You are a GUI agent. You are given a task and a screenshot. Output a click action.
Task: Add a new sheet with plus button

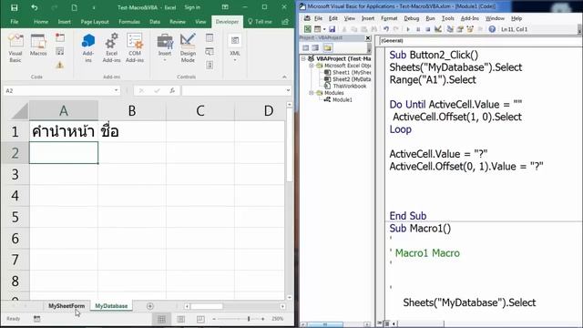tap(149, 306)
